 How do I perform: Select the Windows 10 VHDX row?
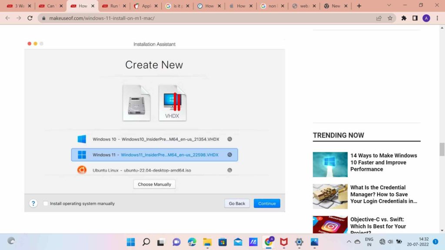pyautogui.click(x=155, y=139)
